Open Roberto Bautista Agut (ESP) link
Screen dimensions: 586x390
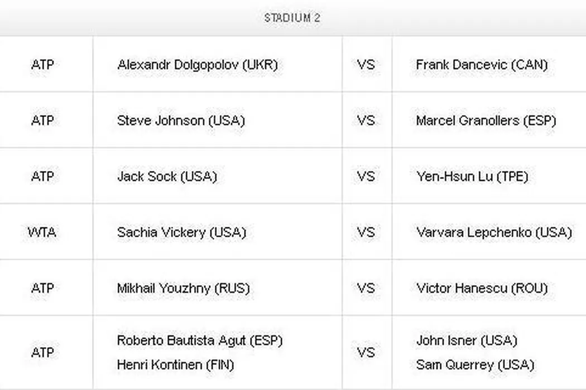pos(200,340)
